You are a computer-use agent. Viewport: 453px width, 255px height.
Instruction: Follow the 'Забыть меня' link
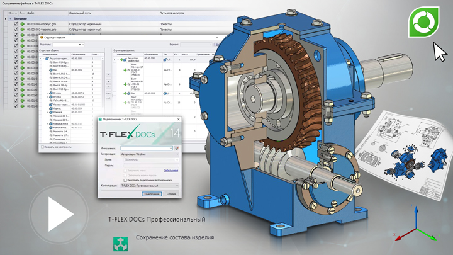pyautogui.click(x=171, y=171)
